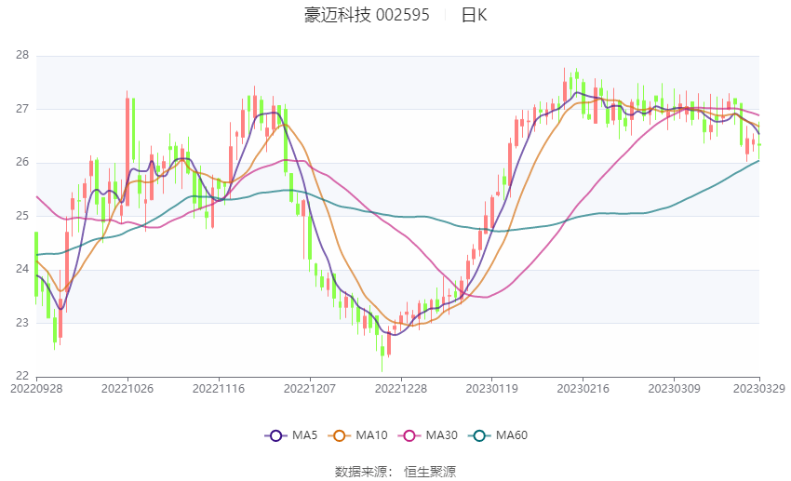Select the 日K label in the title

coord(474,16)
